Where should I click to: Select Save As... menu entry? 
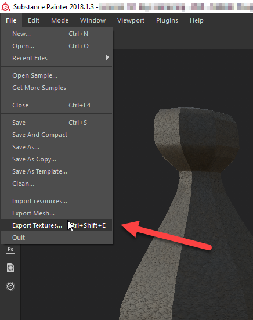click(56, 147)
